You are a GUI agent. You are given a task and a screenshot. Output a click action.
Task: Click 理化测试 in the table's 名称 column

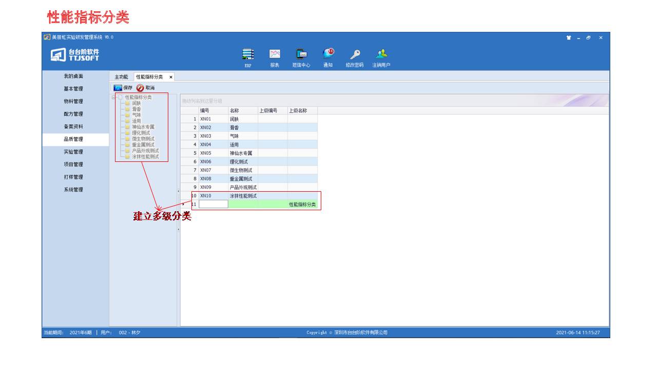(243, 161)
